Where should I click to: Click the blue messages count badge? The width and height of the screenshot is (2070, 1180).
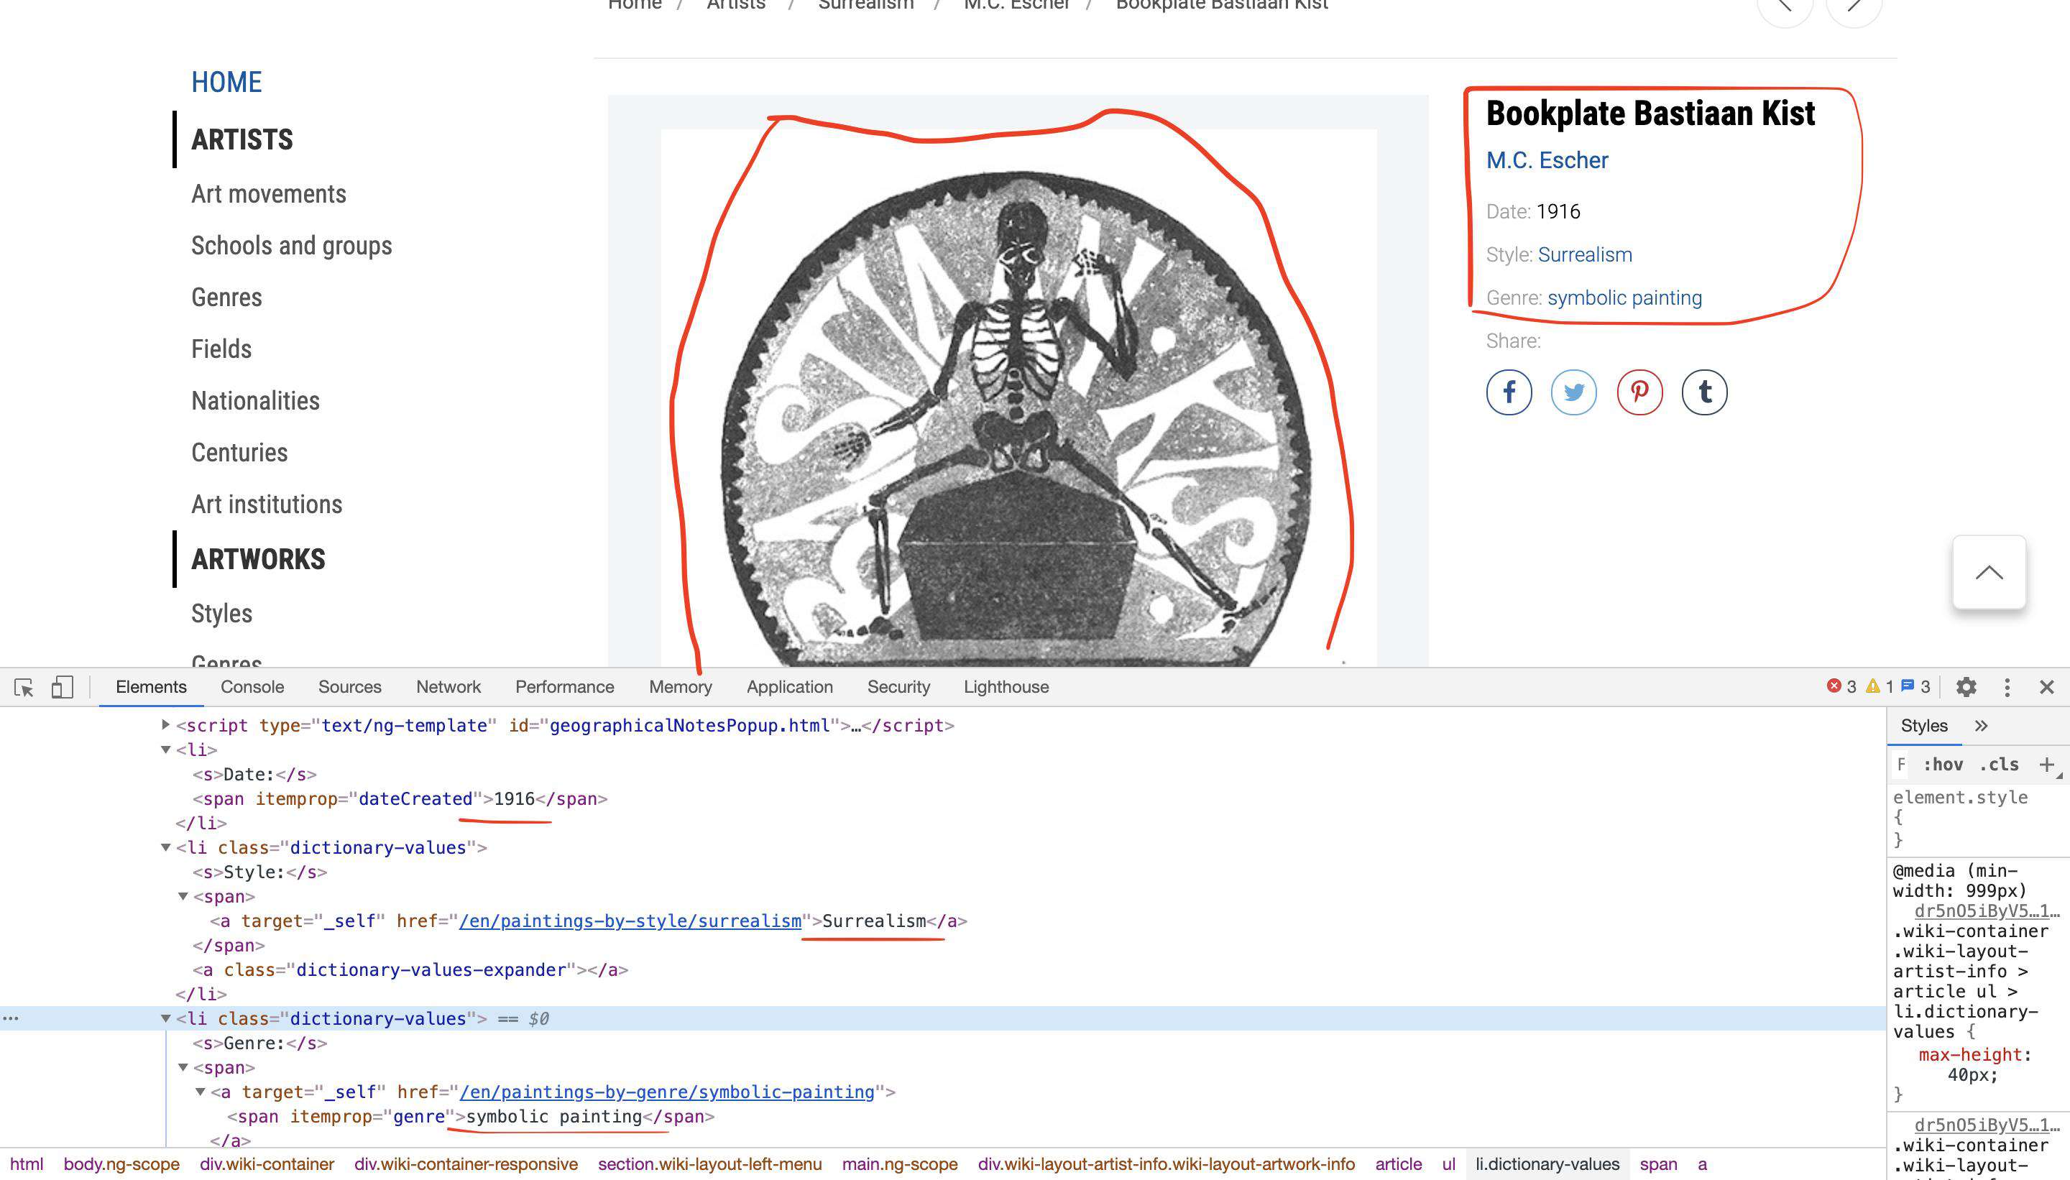[1916, 686]
